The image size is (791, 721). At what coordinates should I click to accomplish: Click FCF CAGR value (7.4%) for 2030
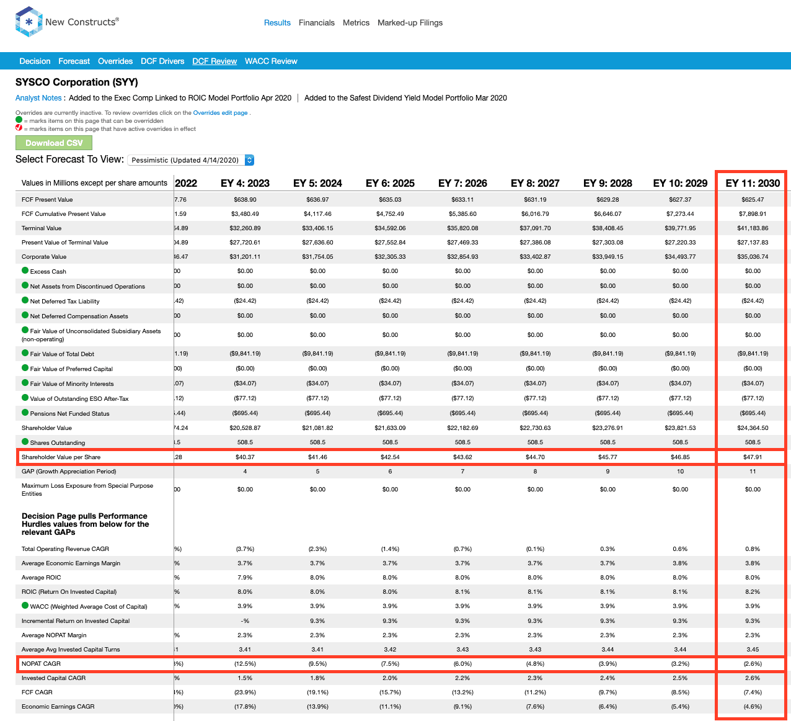(753, 692)
